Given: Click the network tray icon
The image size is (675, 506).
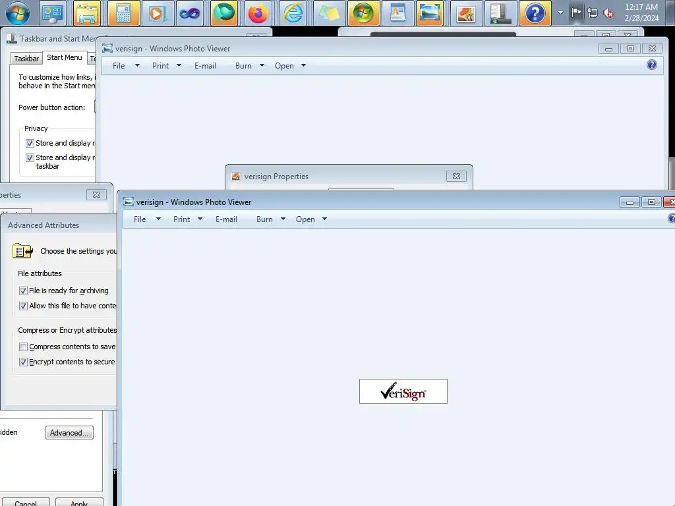Looking at the screenshot, I should coord(593,13).
